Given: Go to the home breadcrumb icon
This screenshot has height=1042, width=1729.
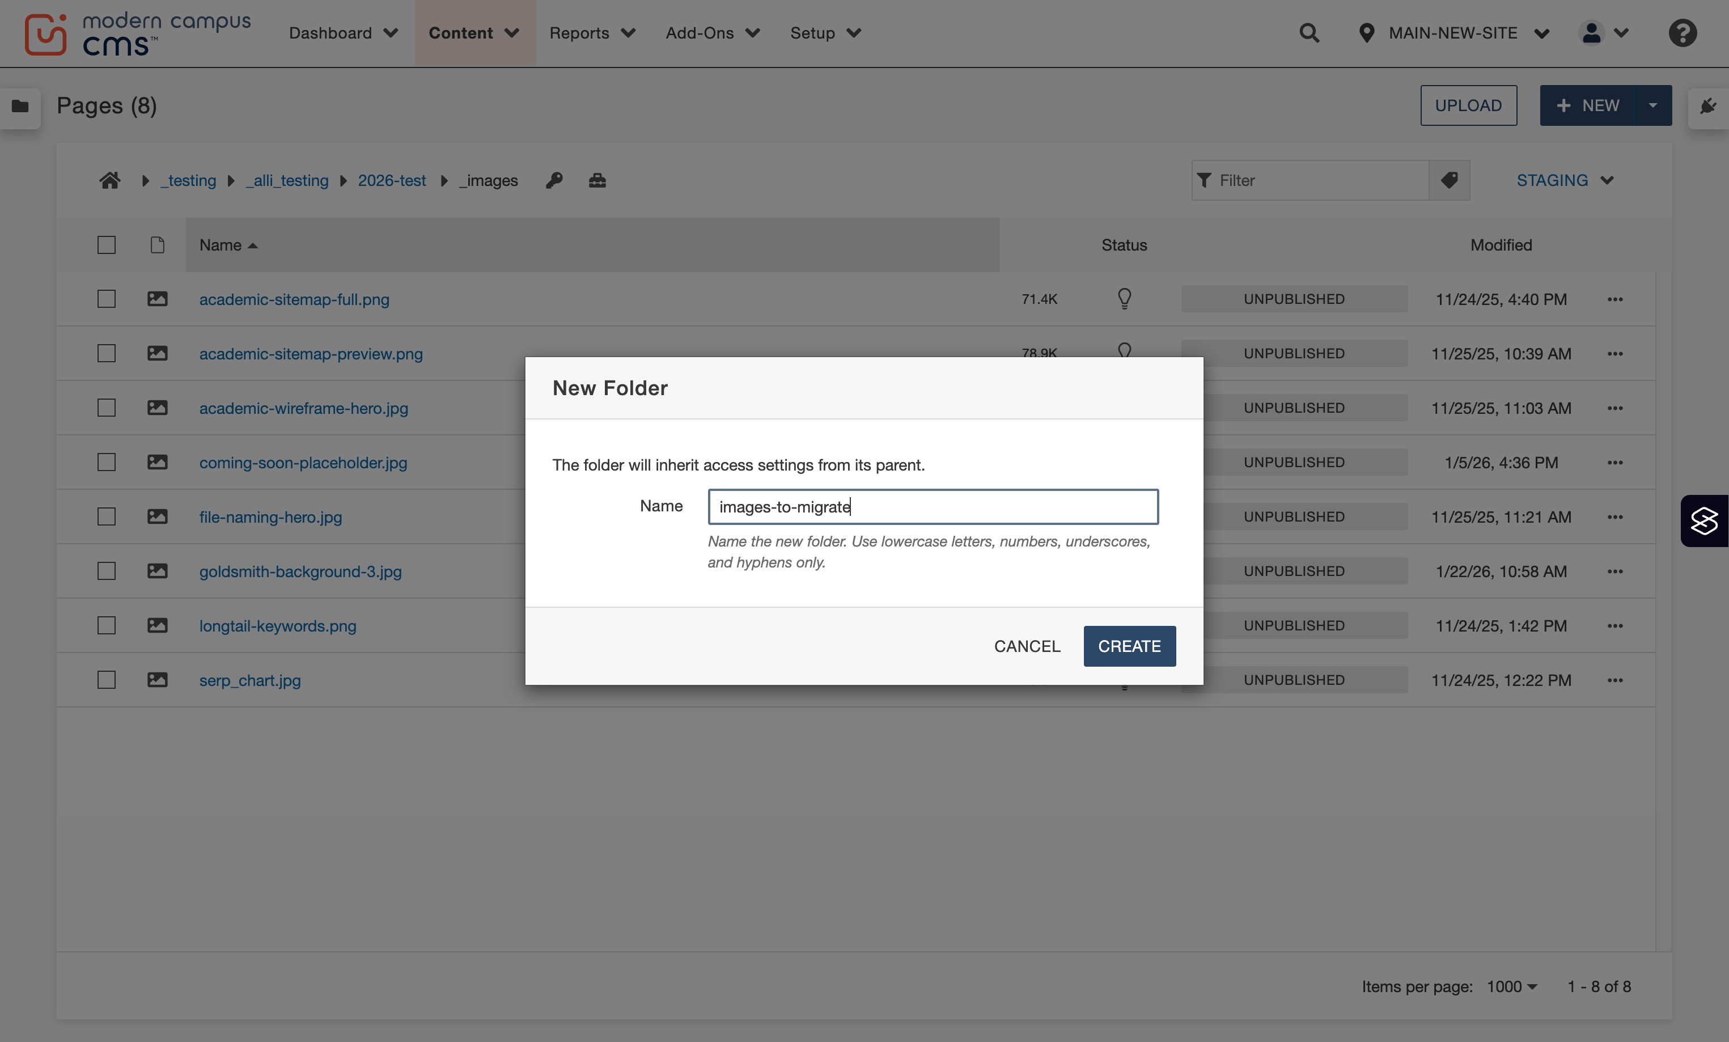Looking at the screenshot, I should tap(109, 180).
